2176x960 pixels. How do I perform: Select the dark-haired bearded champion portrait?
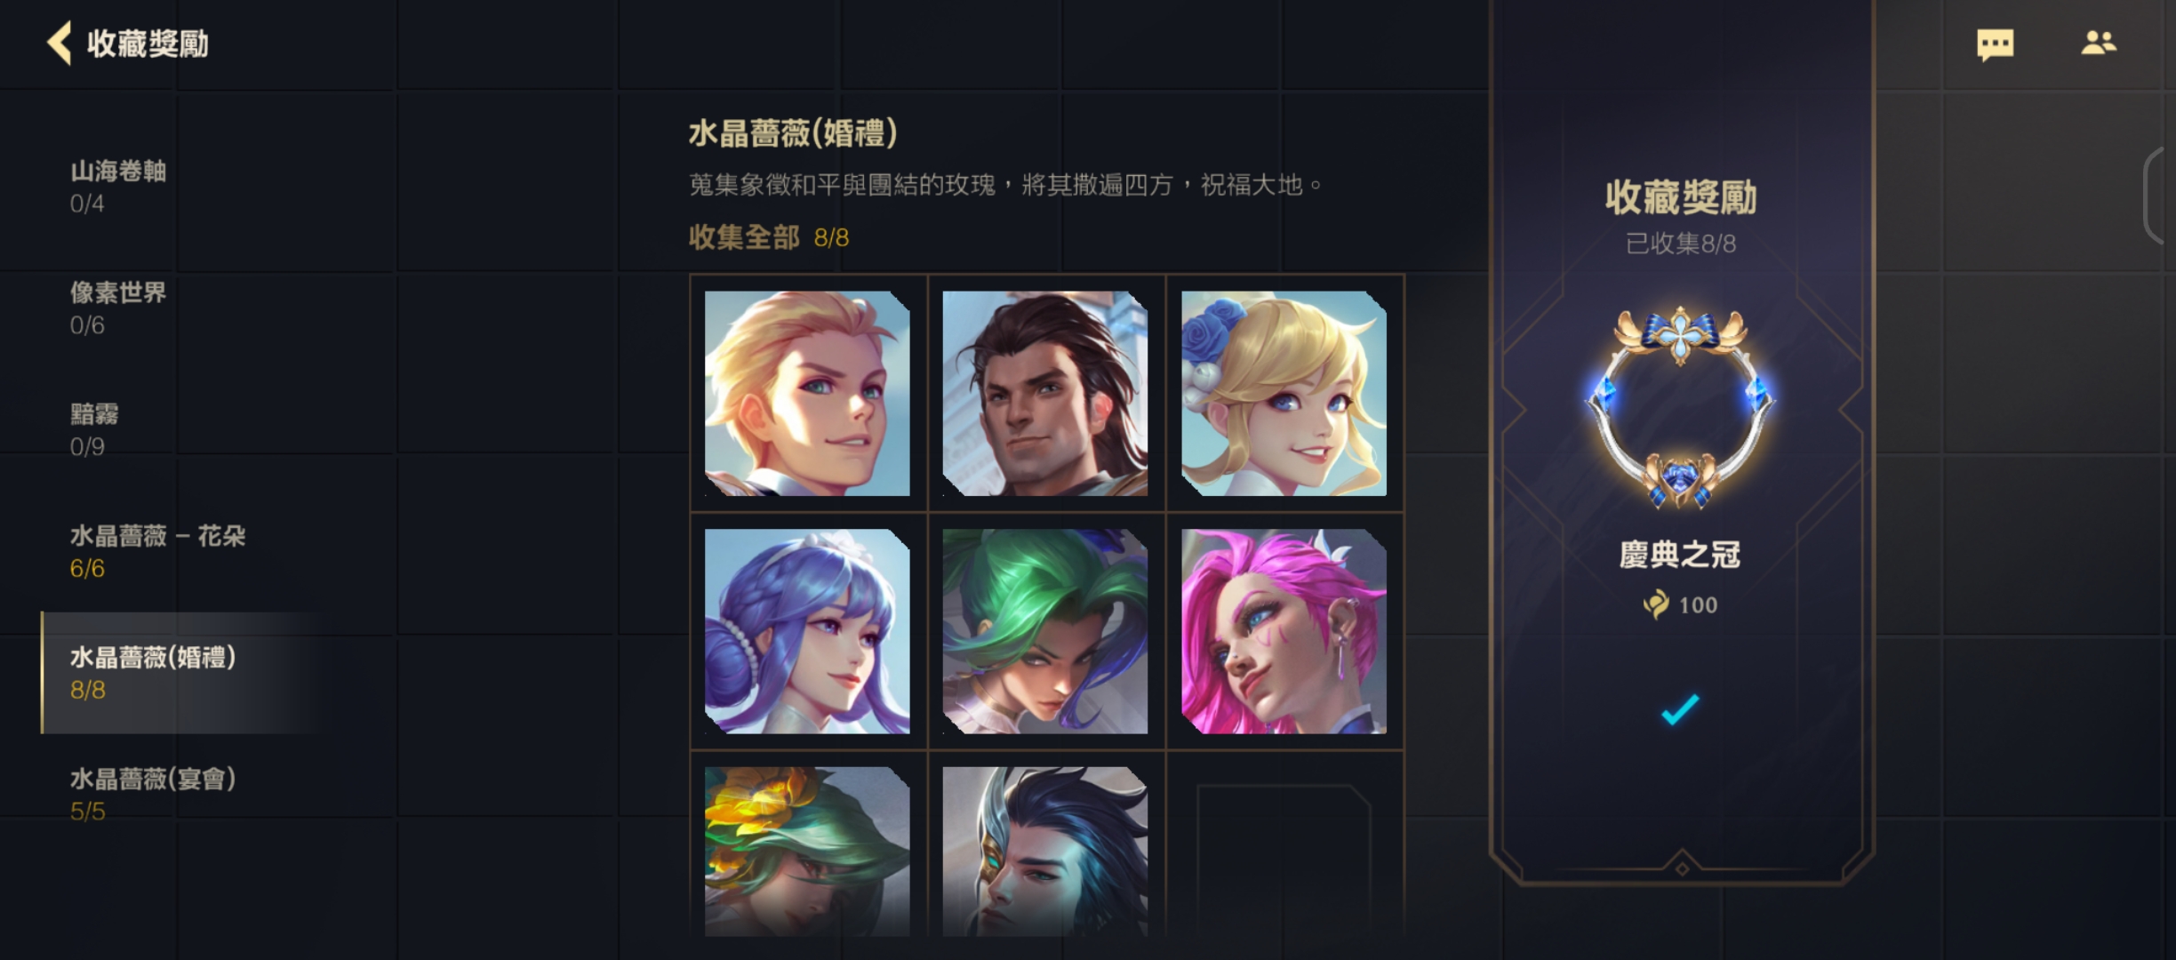tap(1045, 393)
